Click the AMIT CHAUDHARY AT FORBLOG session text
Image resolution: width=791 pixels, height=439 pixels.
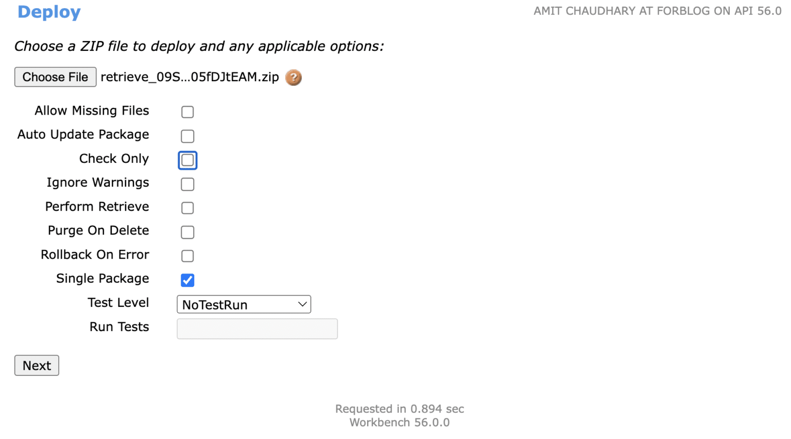pyautogui.click(x=657, y=10)
